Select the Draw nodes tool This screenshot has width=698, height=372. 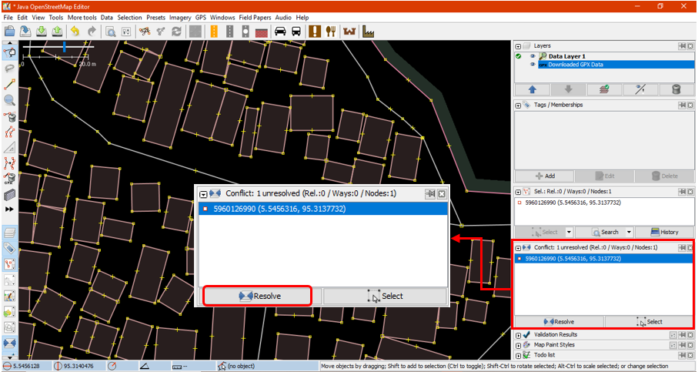pyautogui.click(x=10, y=84)
